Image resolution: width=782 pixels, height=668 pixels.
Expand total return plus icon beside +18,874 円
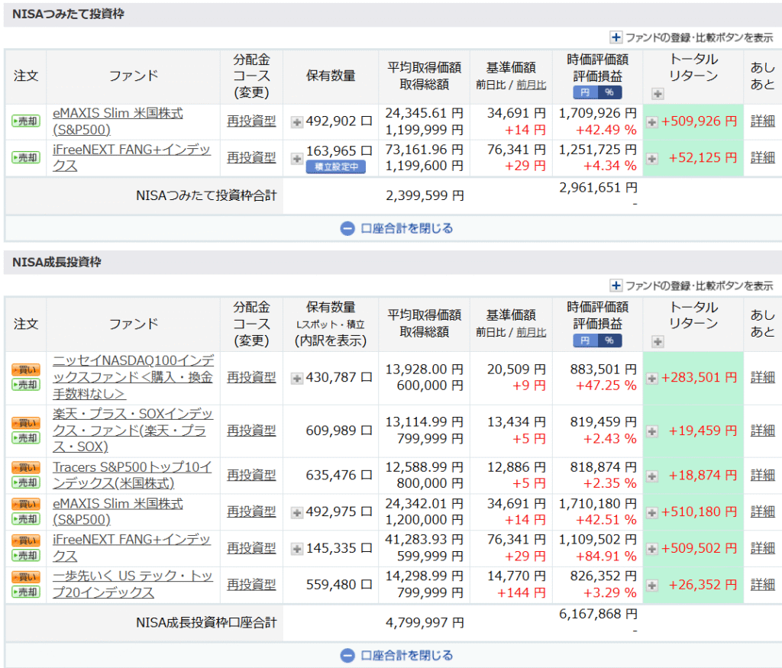pyautogui.click(x=652, y=476)
